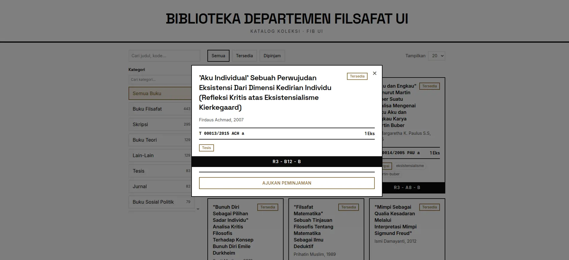Screen dimensions: 569x260
Task: Open the Tampilkan count dropdown
Action: click(436, 56)
